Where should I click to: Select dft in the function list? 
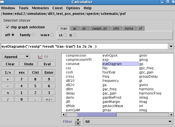click(68, 102)
